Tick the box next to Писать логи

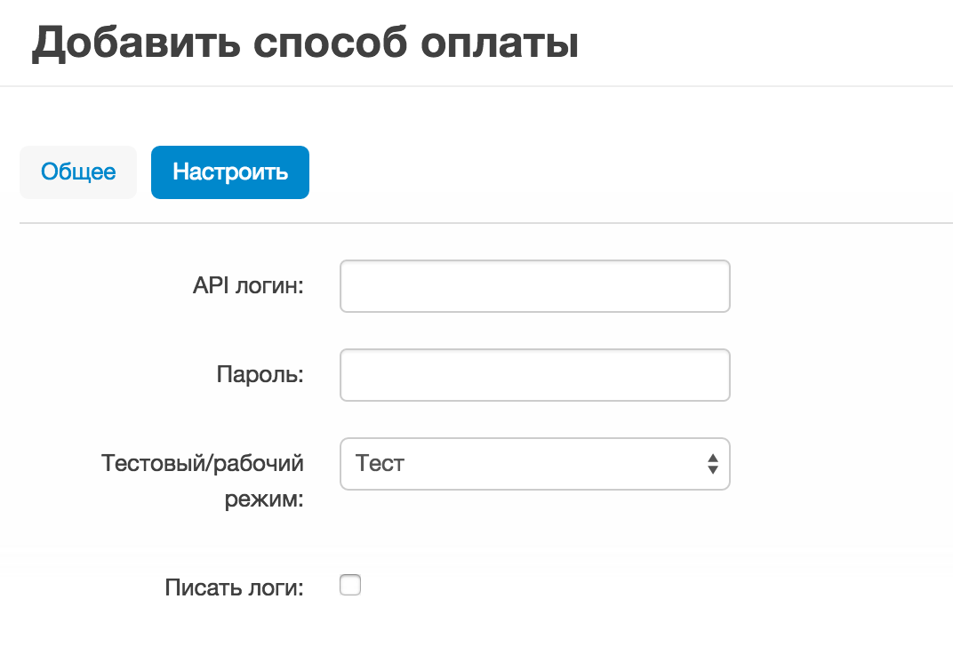351,586
